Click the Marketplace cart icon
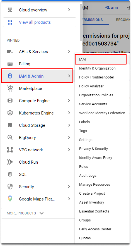Image resolution: width=131 pixels, height=246 pixels. click(10, 88)
